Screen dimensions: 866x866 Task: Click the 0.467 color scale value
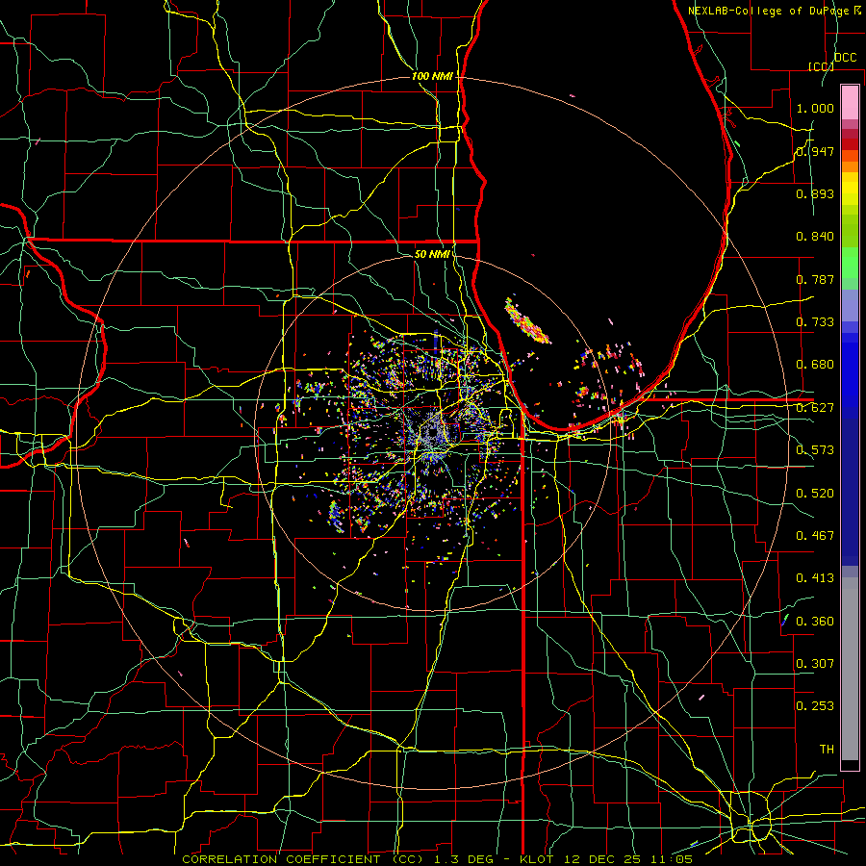click(x=815, y=536)
